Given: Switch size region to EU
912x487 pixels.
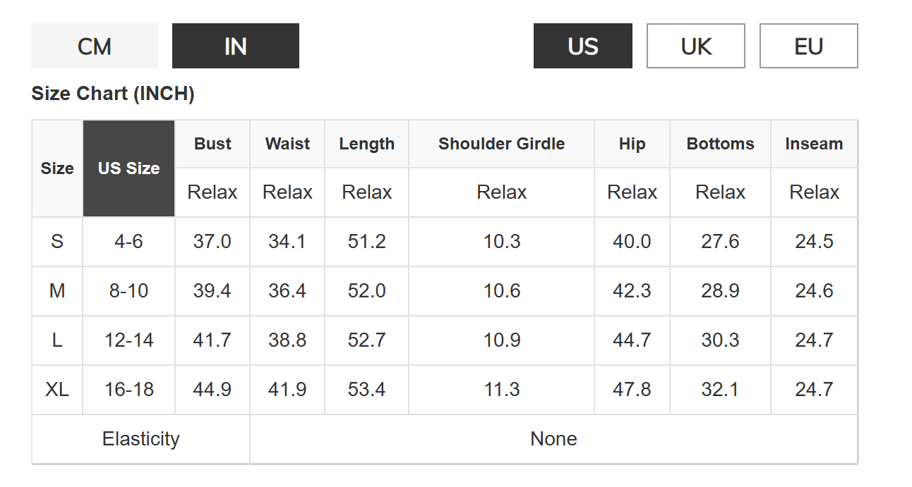Looking at the screenshot, I should tap(808, 47).
